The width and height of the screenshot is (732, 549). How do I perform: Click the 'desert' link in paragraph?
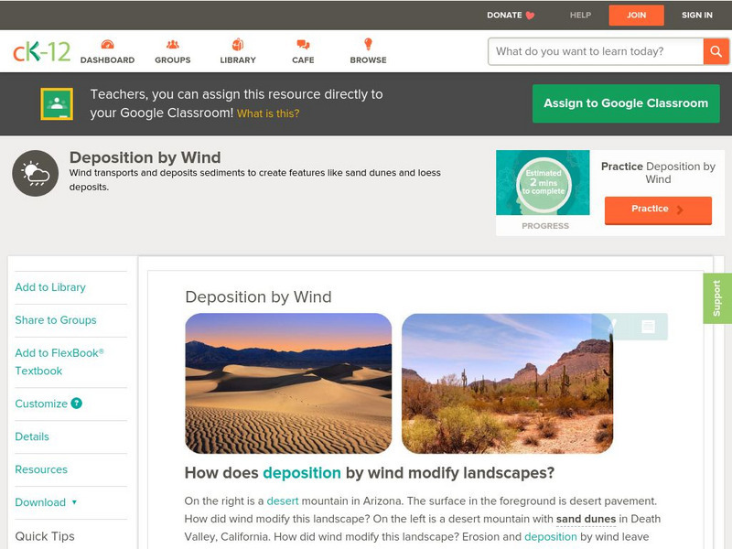283,501
